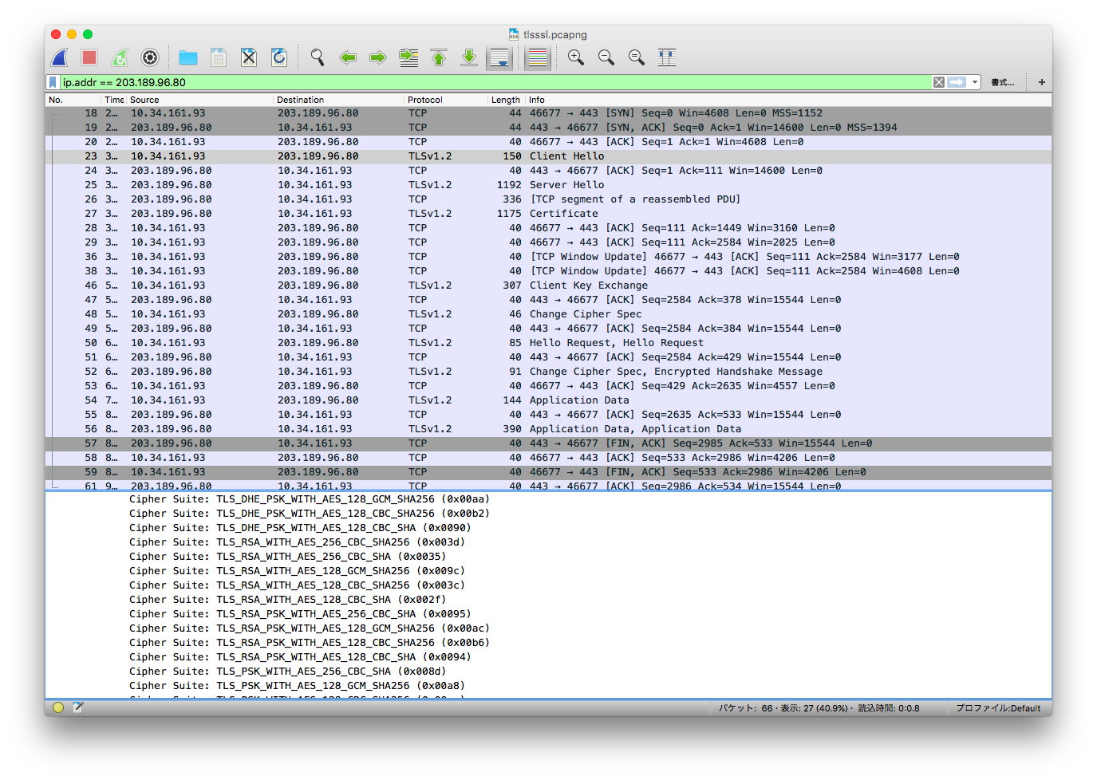Open expert information yellow circle in status bar
The image size is (1097, 780).
coord(58,707)
